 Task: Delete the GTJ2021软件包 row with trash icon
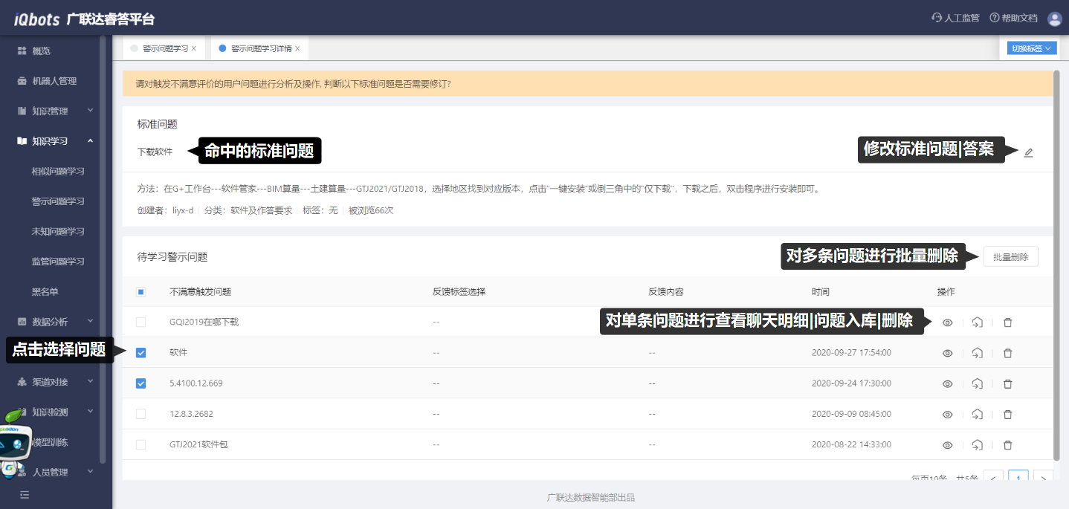(x=1007, y=445)
